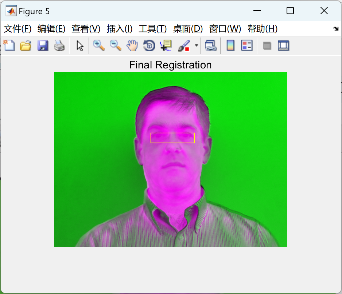Open the 文件(F) menu
The image size is (342, 294).
coord(18,29)
